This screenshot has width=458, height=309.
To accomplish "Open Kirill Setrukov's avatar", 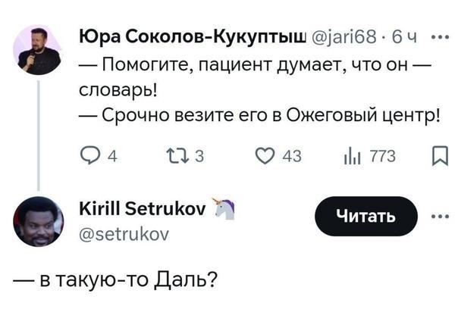I will (38, 220).
